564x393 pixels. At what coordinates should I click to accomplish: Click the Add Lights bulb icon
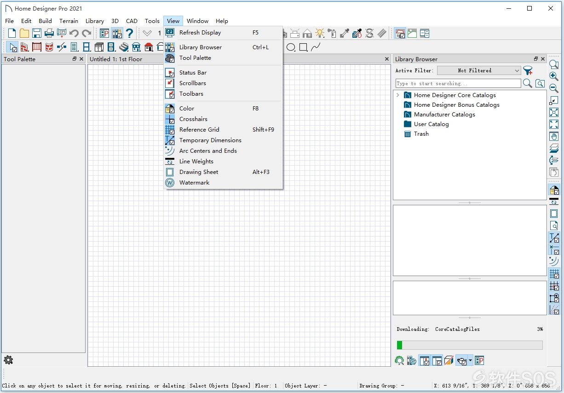pos(320,33)
